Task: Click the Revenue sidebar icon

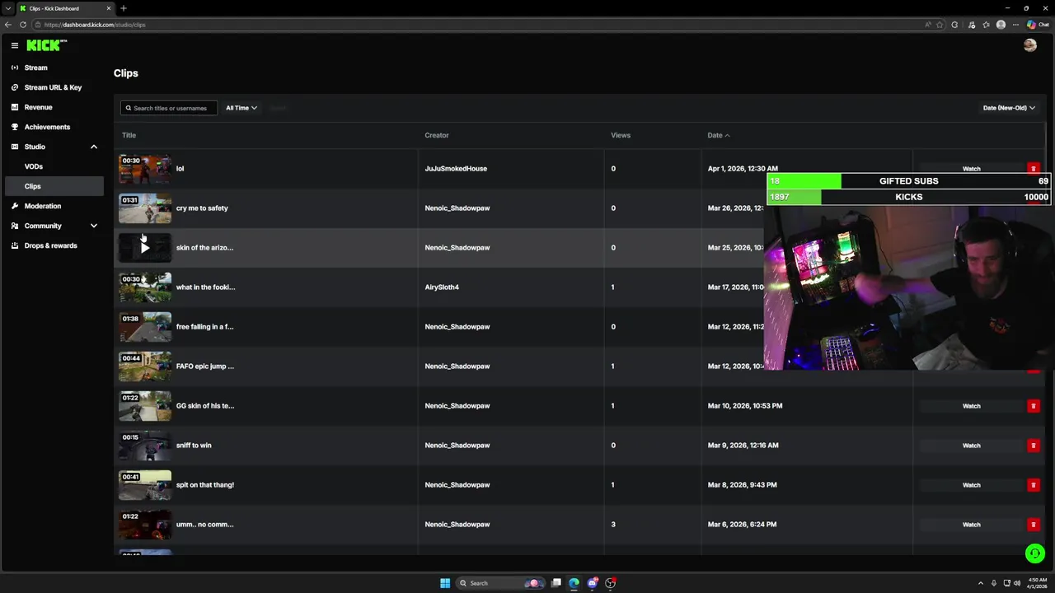Action: coord(15,107)
